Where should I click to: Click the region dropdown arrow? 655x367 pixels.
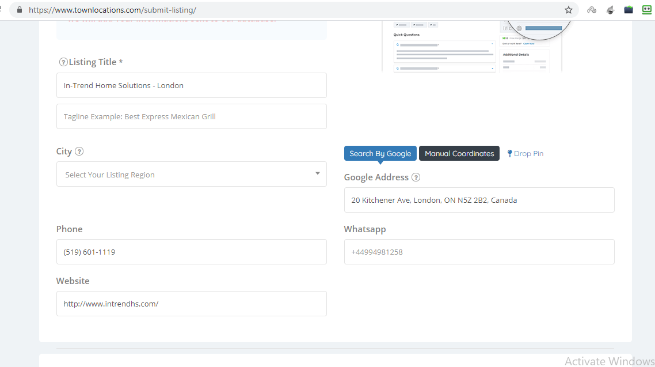[318, 173]
